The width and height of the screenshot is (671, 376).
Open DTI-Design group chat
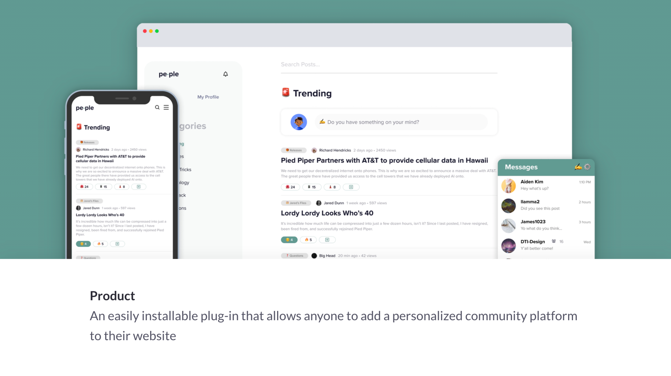coord(546,245)
